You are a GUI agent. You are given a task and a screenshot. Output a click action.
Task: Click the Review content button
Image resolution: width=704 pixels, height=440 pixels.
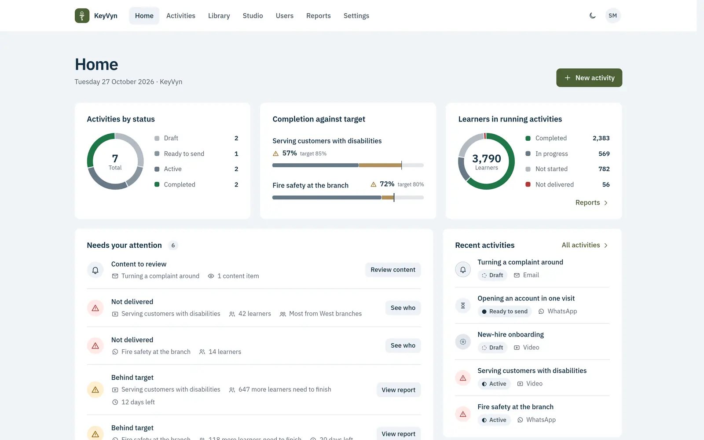point(393,270)
